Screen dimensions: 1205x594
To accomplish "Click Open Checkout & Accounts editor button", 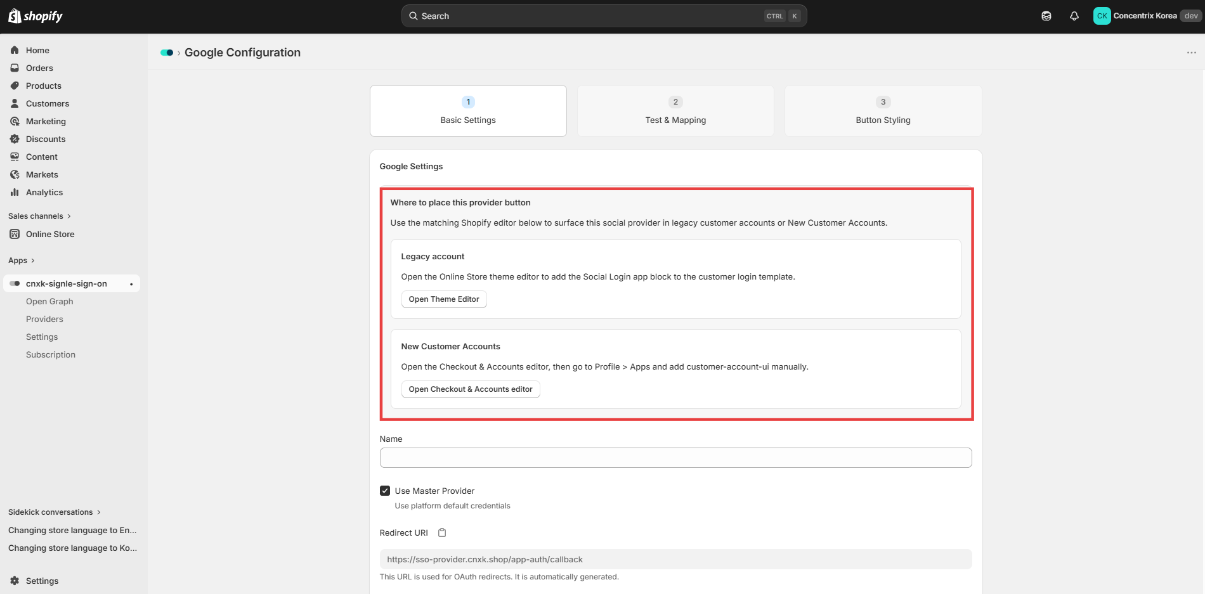I will point(471,389).
